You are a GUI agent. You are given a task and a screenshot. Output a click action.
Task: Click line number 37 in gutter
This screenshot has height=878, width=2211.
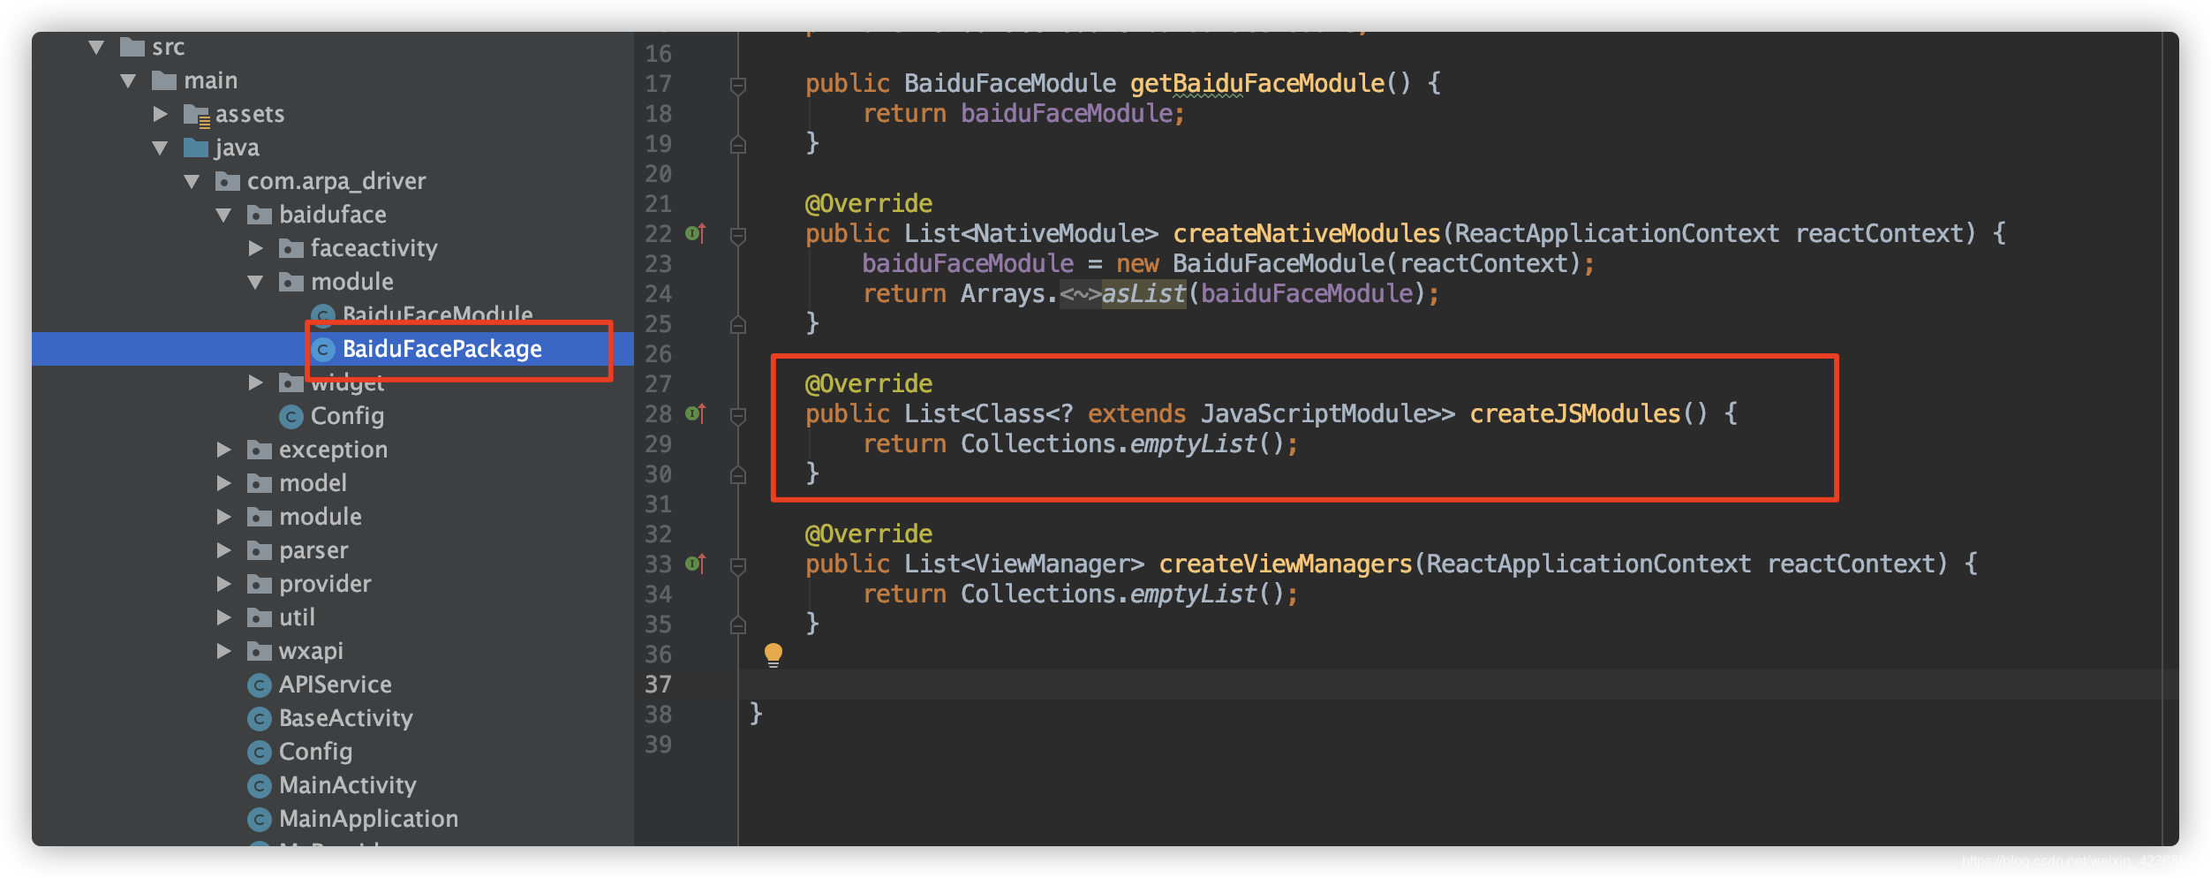tap(658, 685)
